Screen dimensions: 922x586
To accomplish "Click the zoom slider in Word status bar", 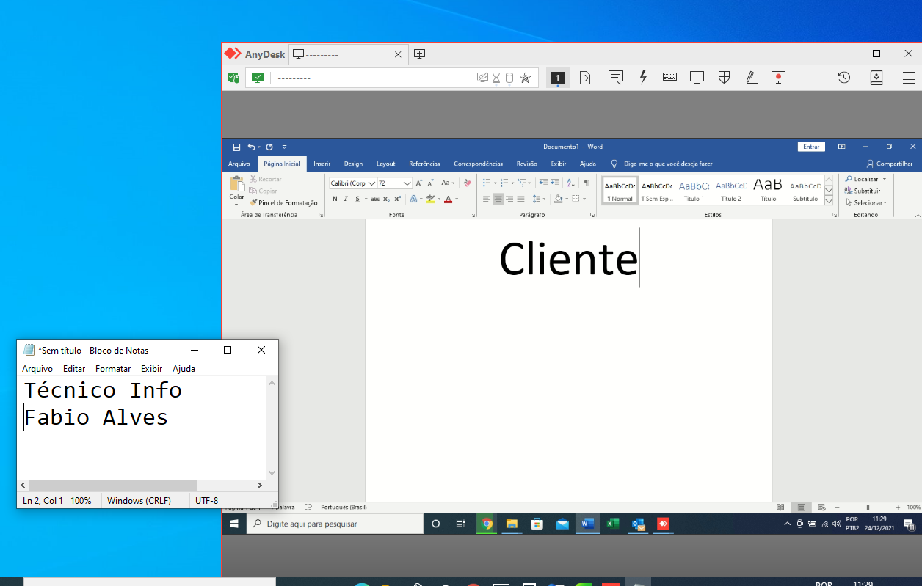I will pyautogui.click(x=868, y=508).
